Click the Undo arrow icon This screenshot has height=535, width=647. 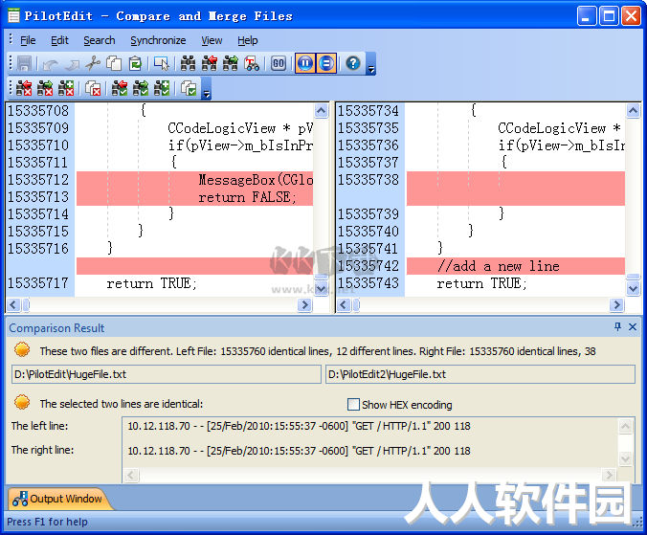point(51,65)
